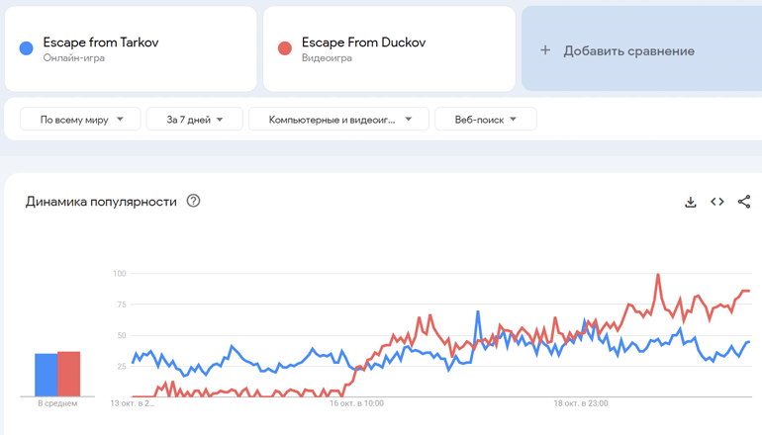Click the blue average bar for Tarkov
The width and height of the screenshot is (762, 435).
point(46,375)
